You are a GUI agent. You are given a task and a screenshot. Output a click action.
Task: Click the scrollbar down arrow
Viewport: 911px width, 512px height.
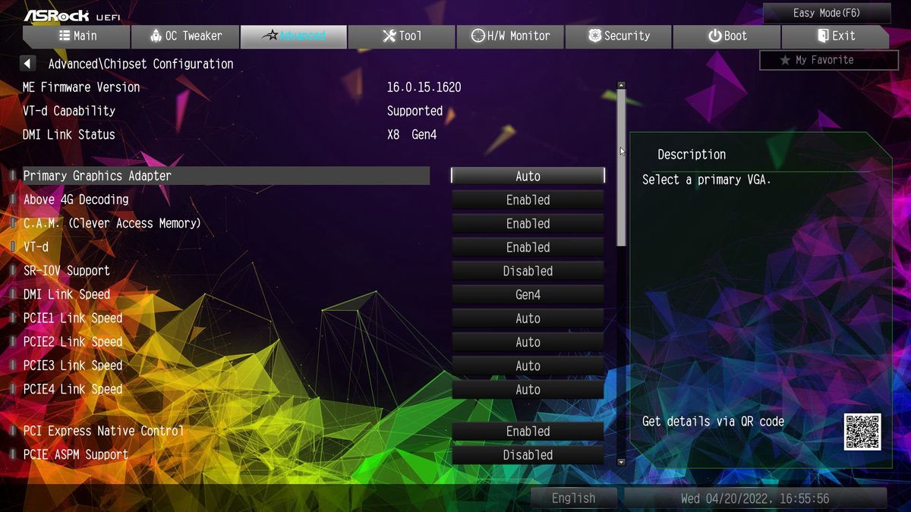621,461
